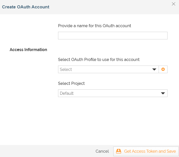Click the 'Select Project' label
The image size is (179, 157).
click(x=71, y=83)
